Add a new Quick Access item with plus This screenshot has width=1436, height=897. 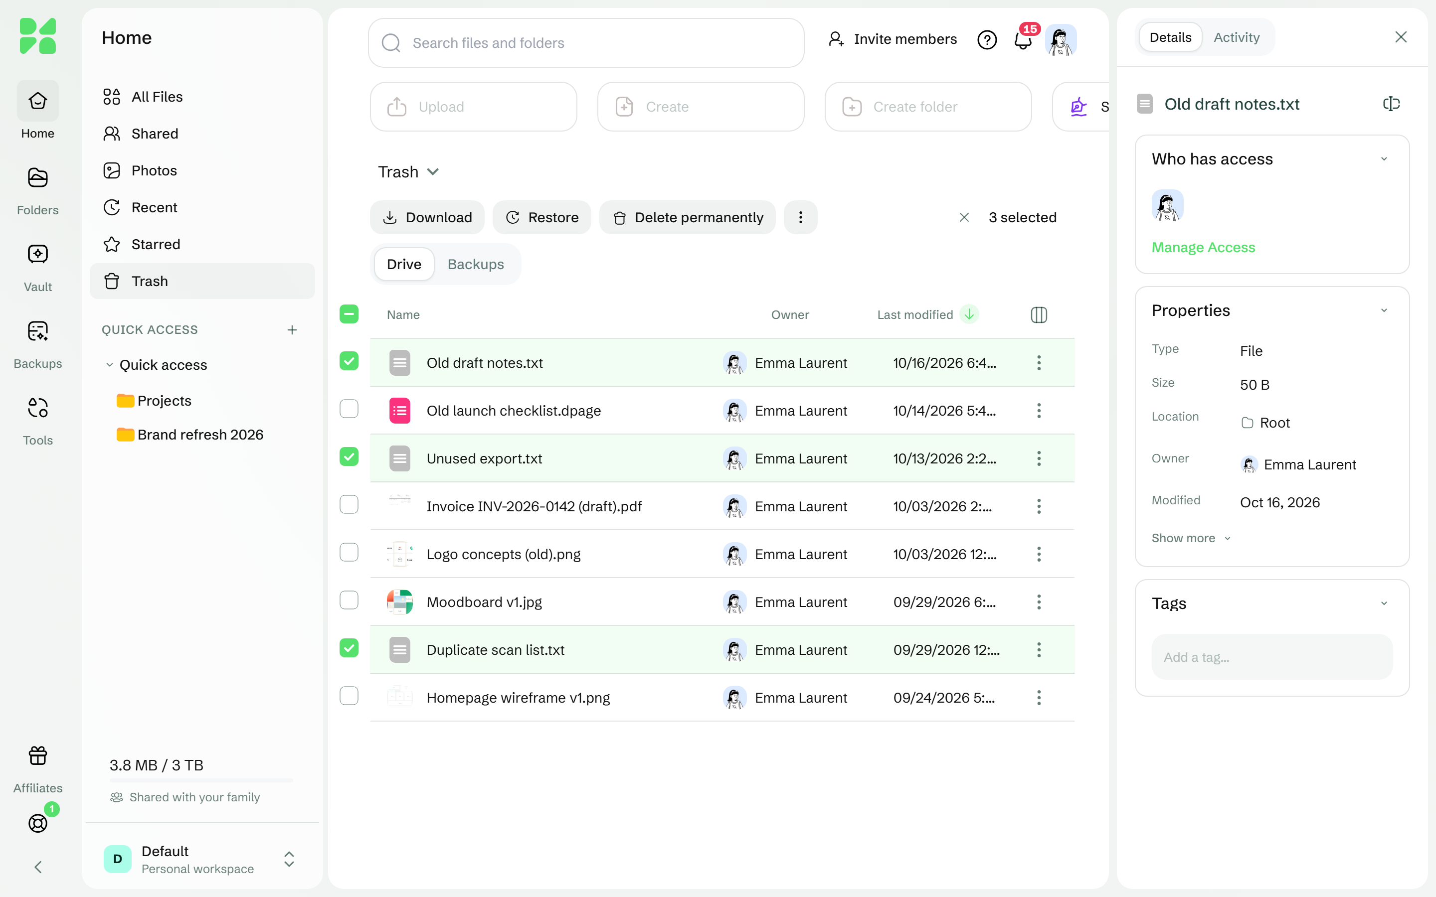(x=292, y=329)
